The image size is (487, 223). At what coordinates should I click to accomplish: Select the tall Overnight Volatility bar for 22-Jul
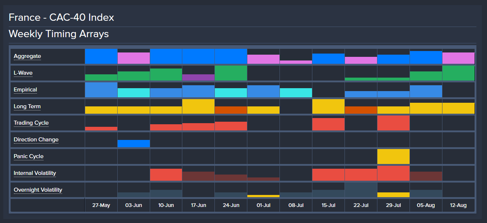tap(361, 190)
